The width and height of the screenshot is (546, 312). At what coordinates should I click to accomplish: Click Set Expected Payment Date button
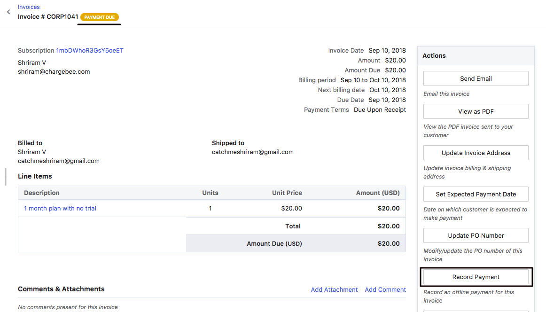point(476,194)
